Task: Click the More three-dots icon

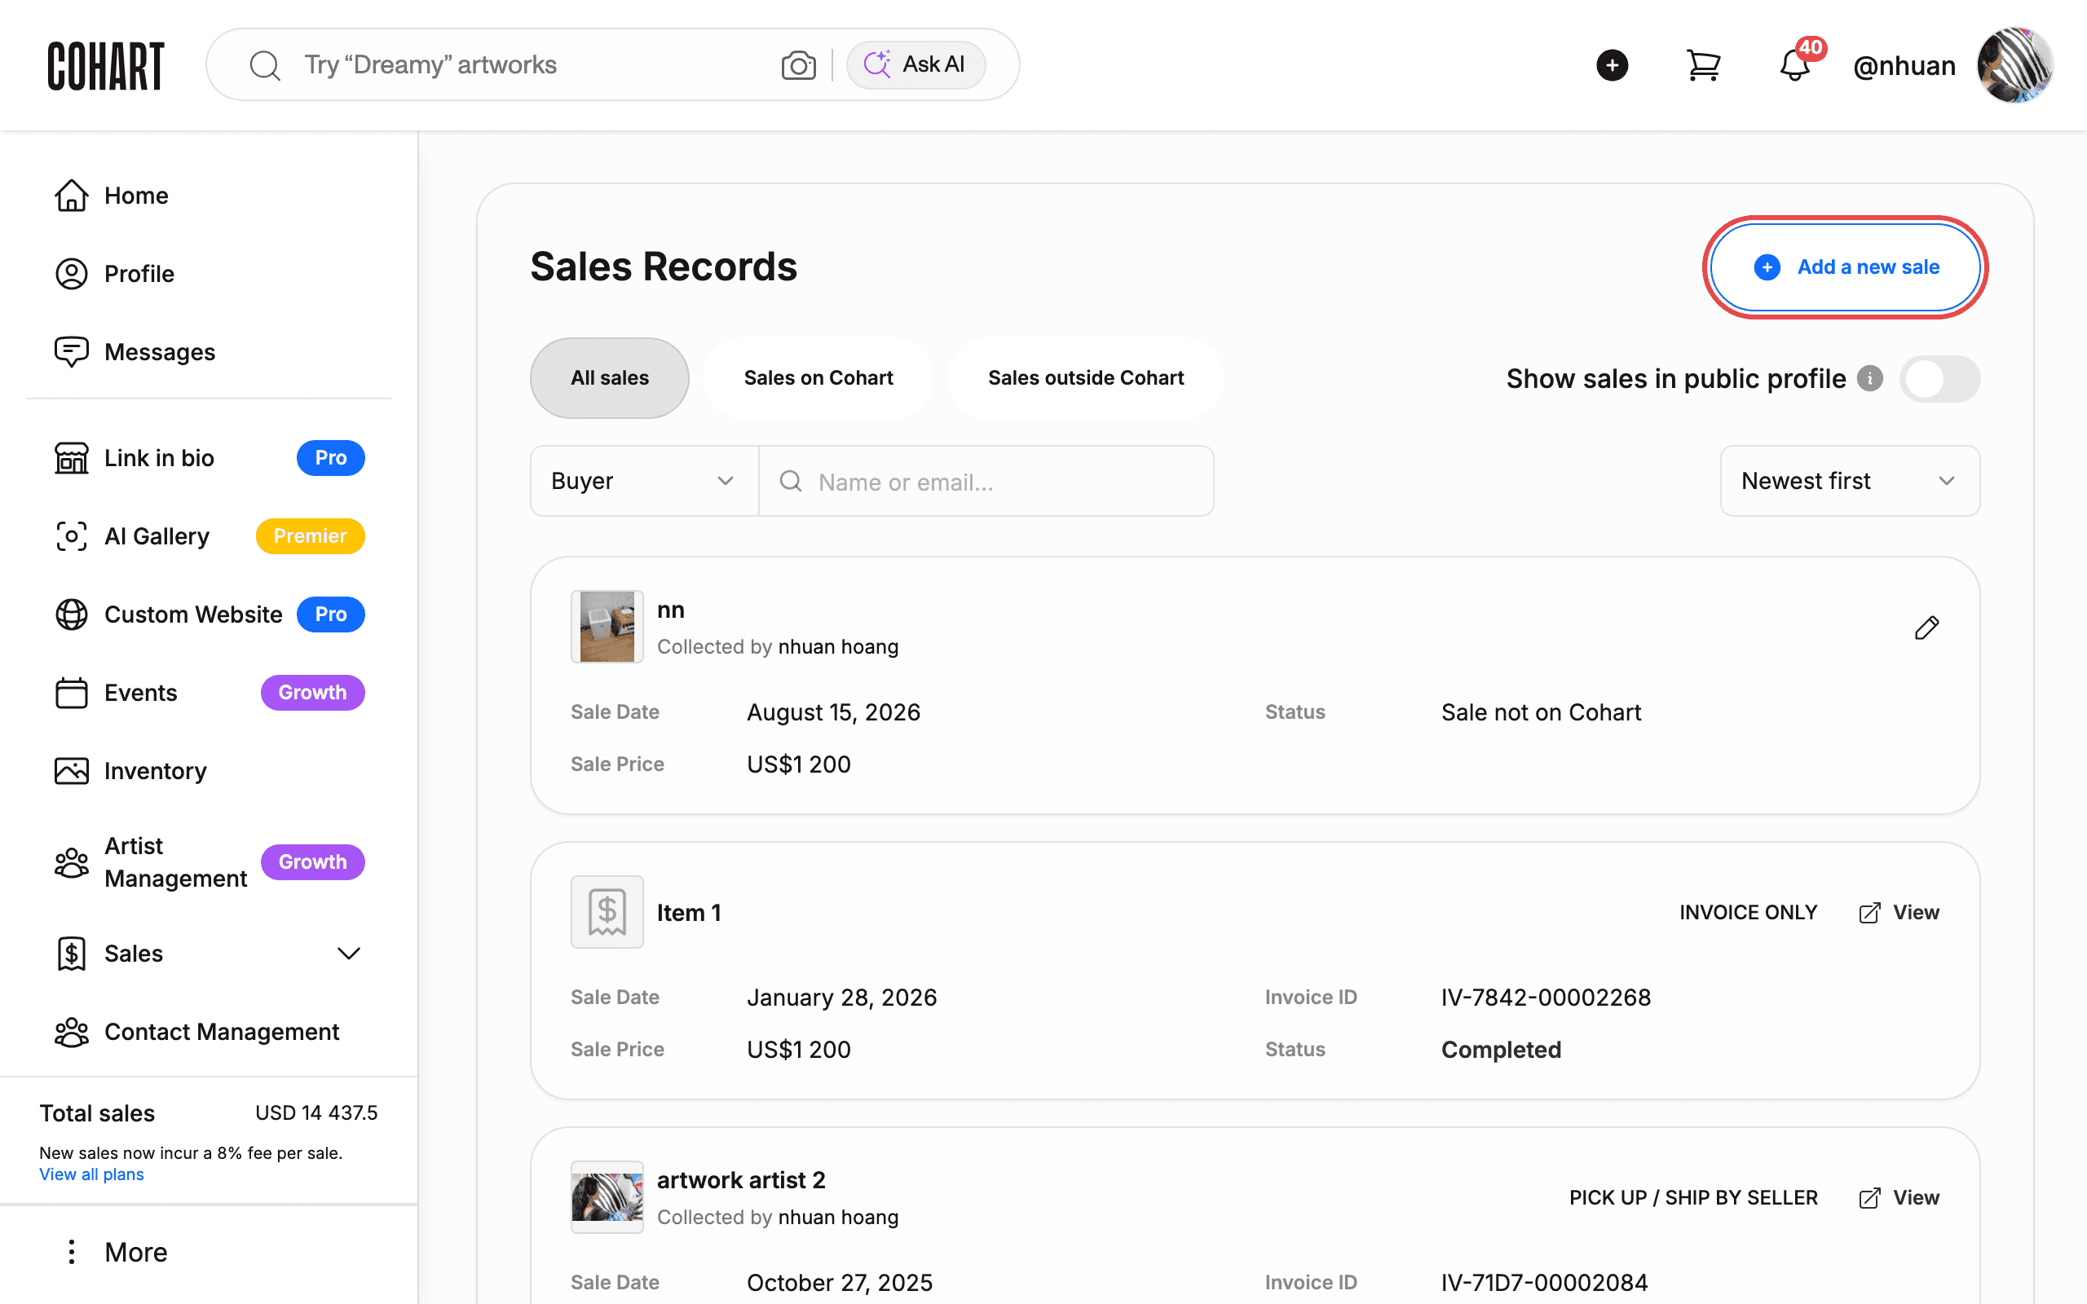Action: [x=72, y=1253]
